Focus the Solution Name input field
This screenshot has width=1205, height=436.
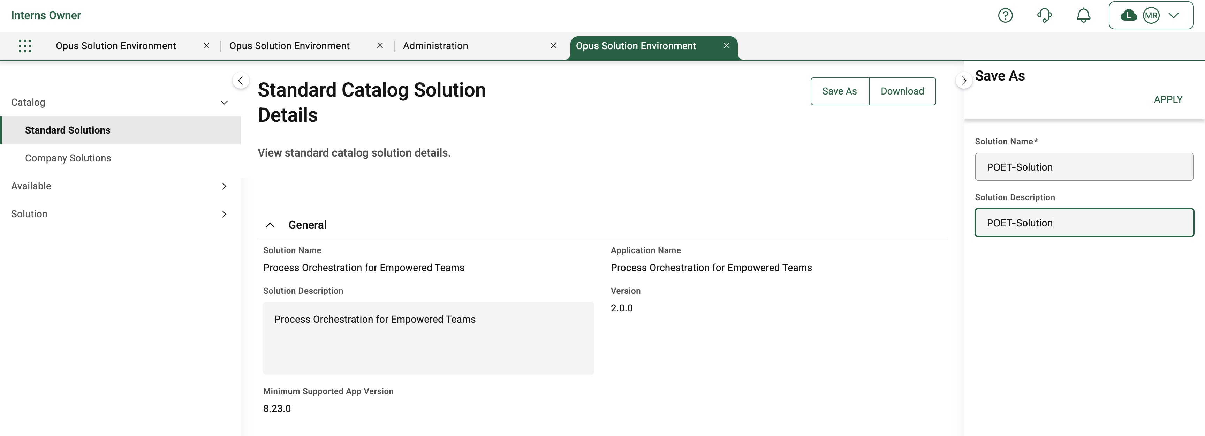1084,167
